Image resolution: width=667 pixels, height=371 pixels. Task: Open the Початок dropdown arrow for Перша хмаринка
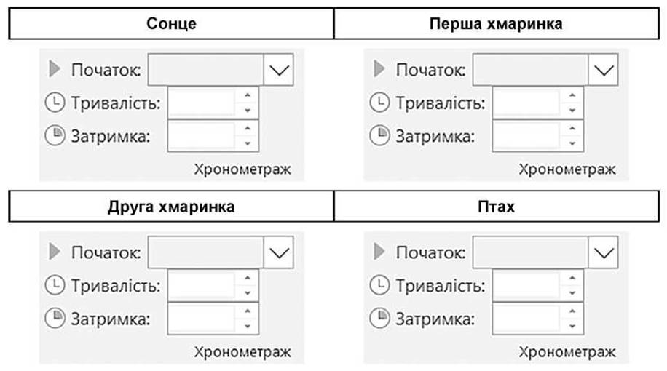pos(603,70)
